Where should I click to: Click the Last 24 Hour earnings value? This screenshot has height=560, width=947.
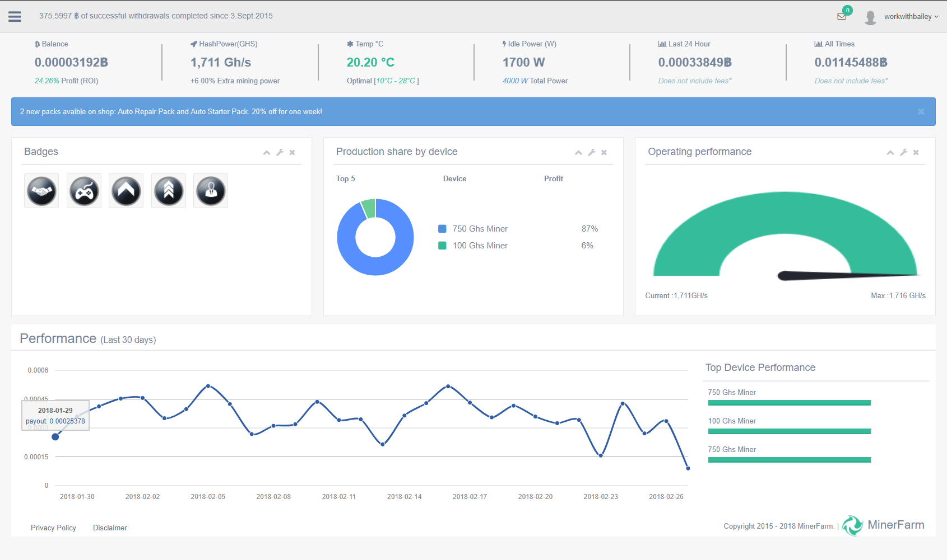pos(695,63)
